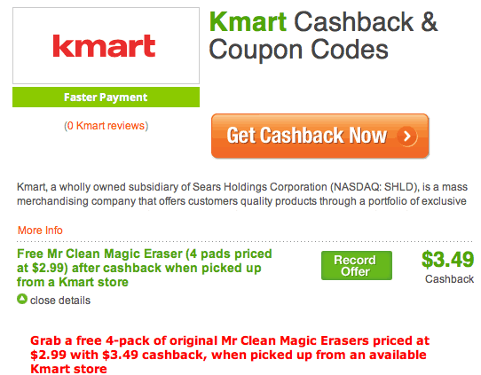Open the Free Mr Clean Magic Eraser offer title
Image resolution: width=481 pixels, height=375 pixels.
pos(144,268)
